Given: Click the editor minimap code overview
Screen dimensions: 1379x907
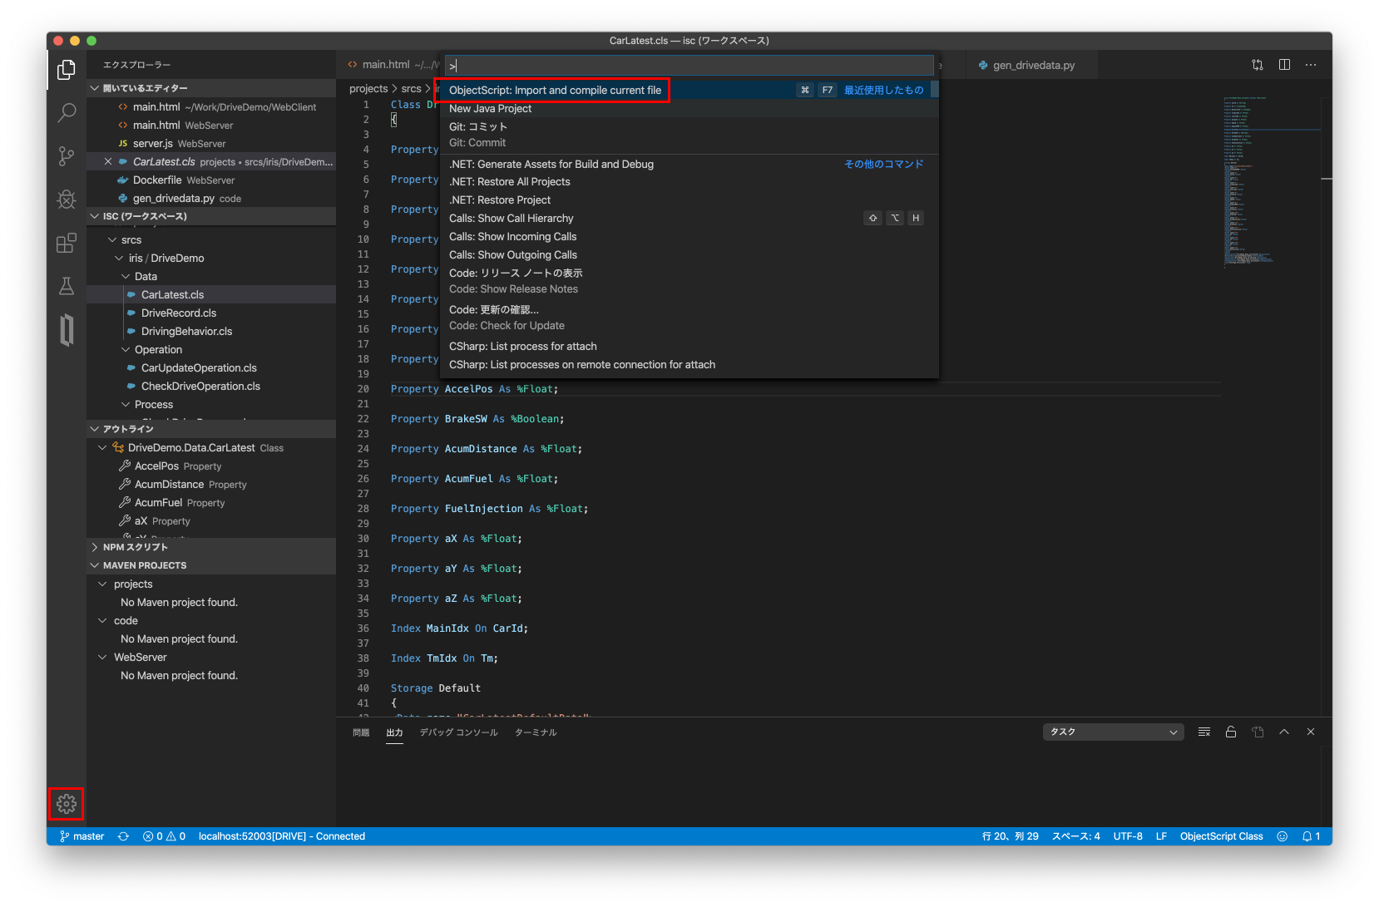Looking at the screenshot, I should tap(1271, 181).
